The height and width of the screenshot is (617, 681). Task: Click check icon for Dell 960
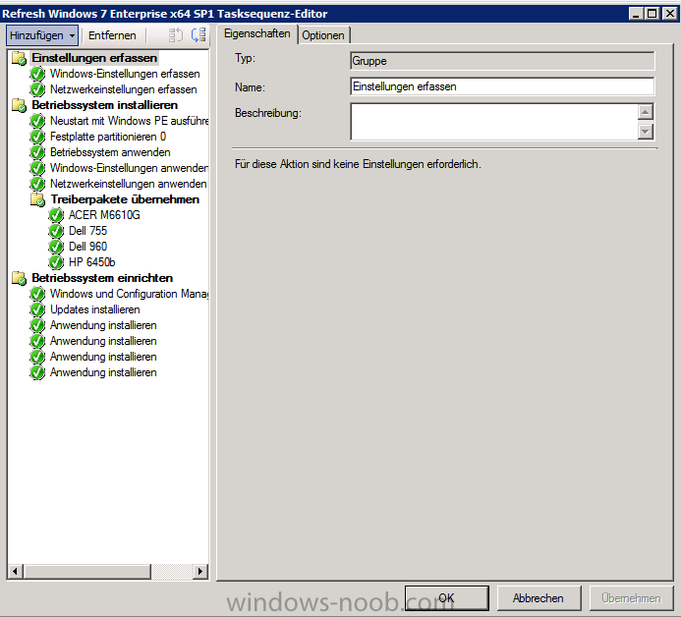click(56, 247)
